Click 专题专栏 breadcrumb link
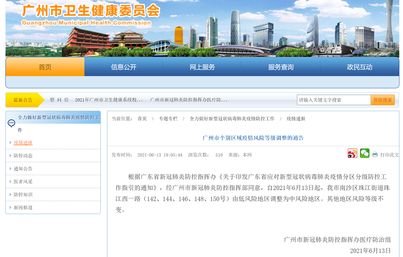The image size is (403, 257). tap(168, 118)
